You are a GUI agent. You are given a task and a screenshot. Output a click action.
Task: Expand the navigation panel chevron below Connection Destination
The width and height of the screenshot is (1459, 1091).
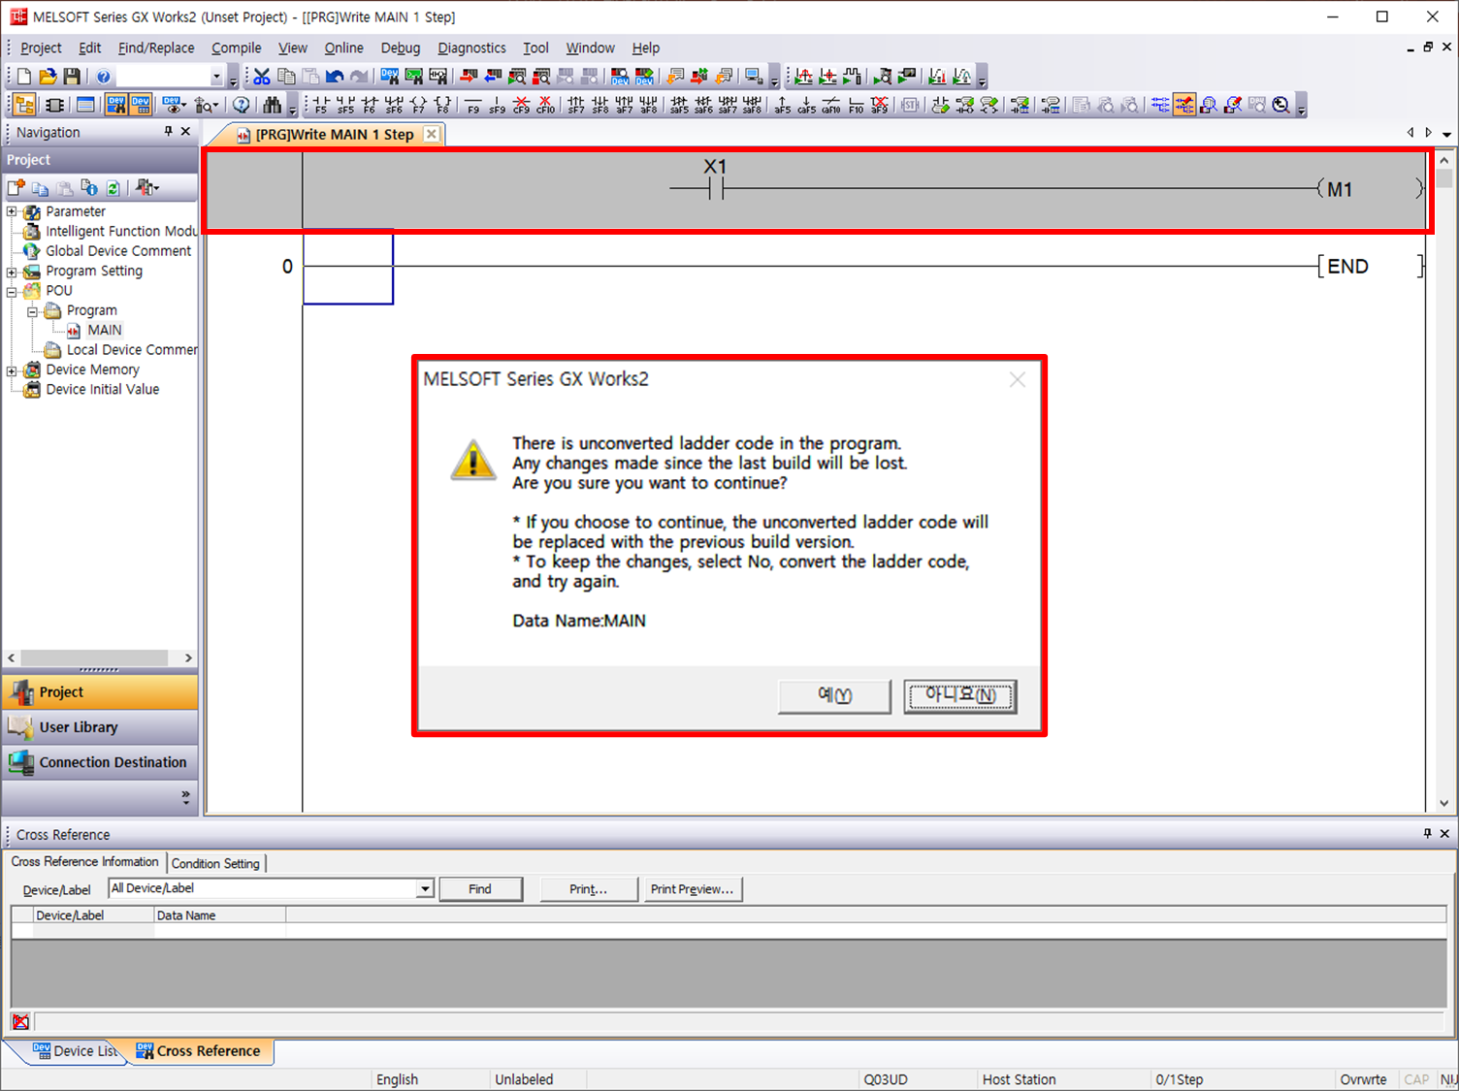point(185,797)
